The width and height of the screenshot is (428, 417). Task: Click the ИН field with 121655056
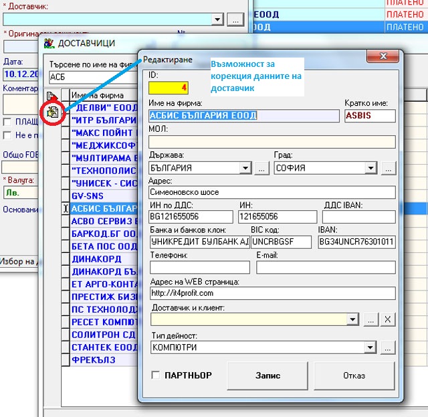[x=278, y=217]
